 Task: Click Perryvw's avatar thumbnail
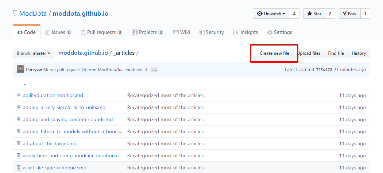point(20,69)
